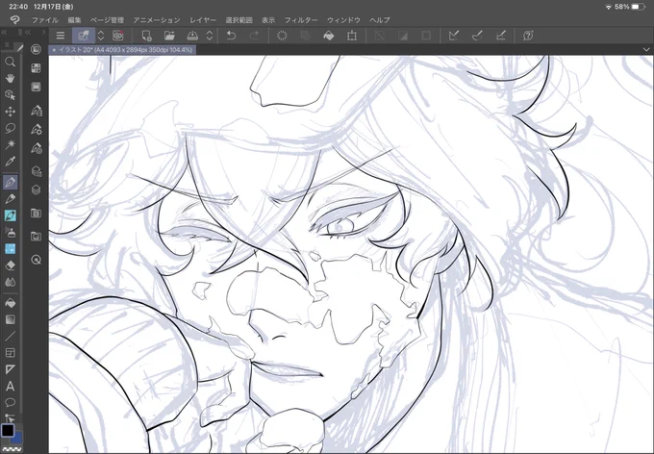Screen dimensions: 654x454
Task: Select the highlighted Pen tool
Action: (x=10, y=182)
